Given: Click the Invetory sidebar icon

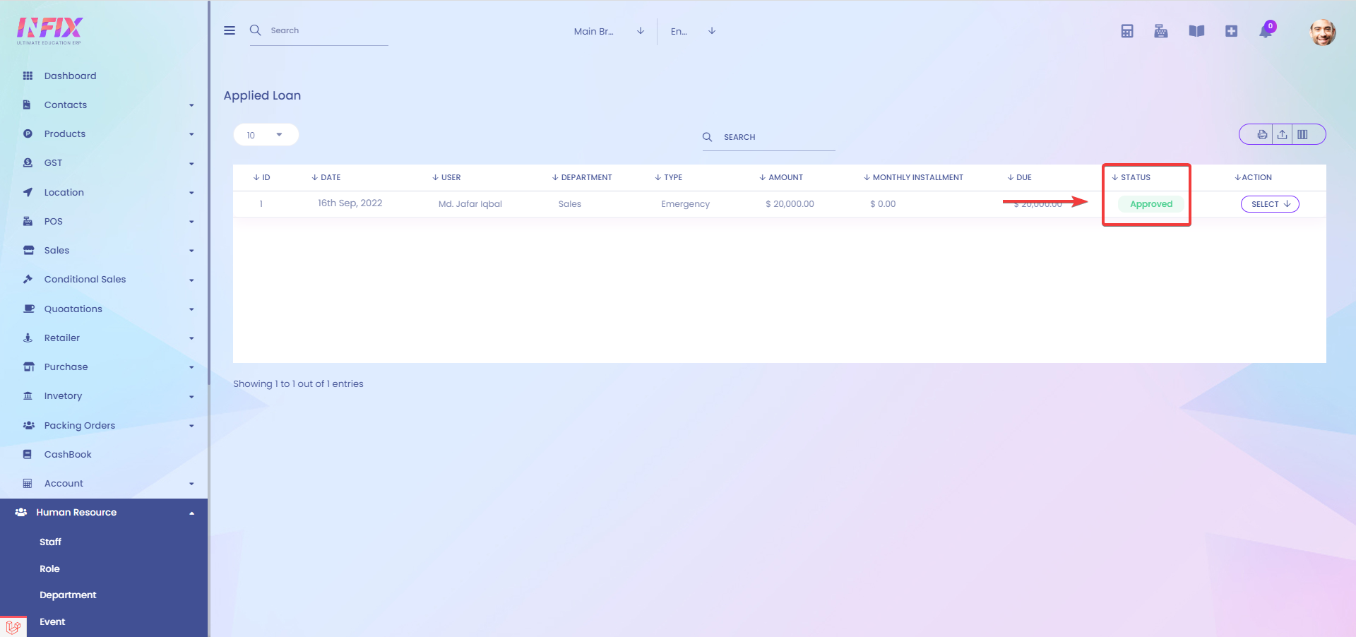Looking at the screenshot, I should 28,395.
